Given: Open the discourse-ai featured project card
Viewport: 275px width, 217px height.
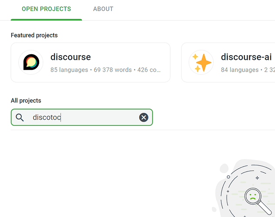Looking at the screenshot, I should (x=228, y=62).
